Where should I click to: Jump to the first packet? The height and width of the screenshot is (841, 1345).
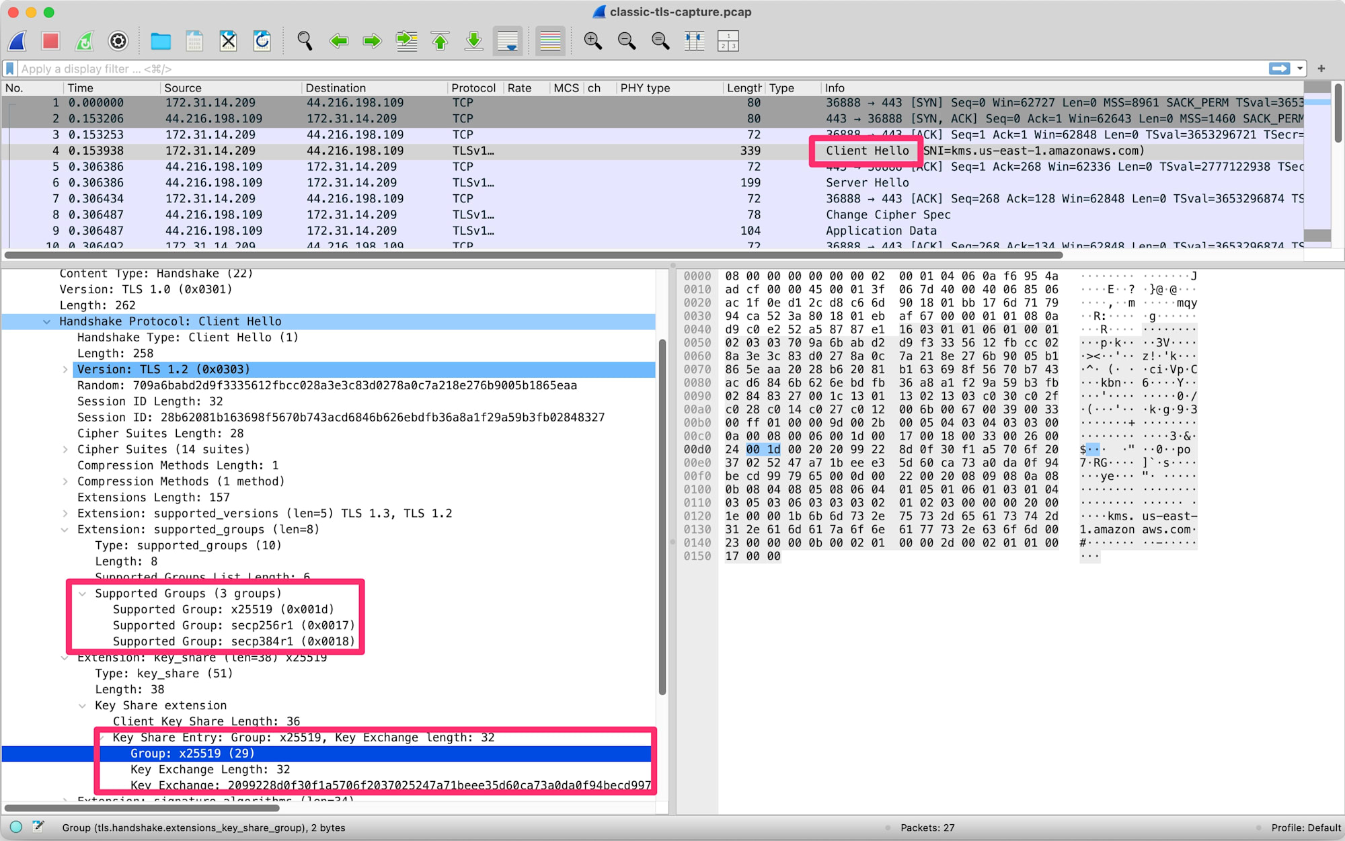click(x=440, y=41)
